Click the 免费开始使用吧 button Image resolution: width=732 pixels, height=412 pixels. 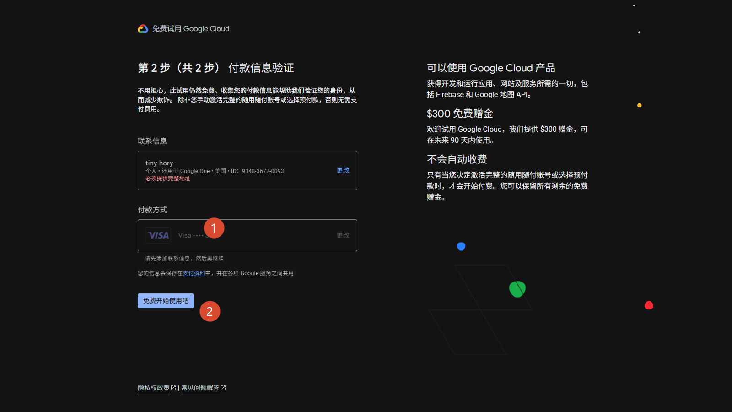click(166, 301)
